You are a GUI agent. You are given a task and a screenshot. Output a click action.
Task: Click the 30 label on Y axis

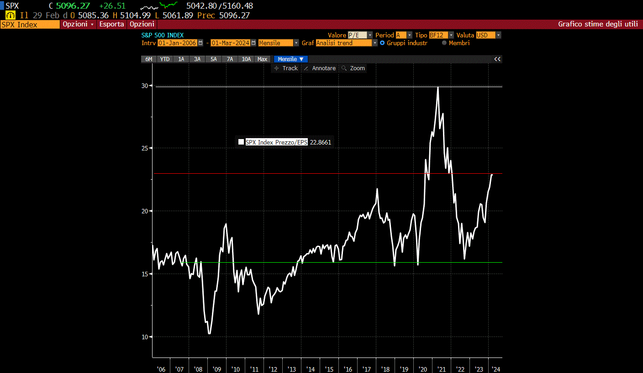(x=145, y=86)
